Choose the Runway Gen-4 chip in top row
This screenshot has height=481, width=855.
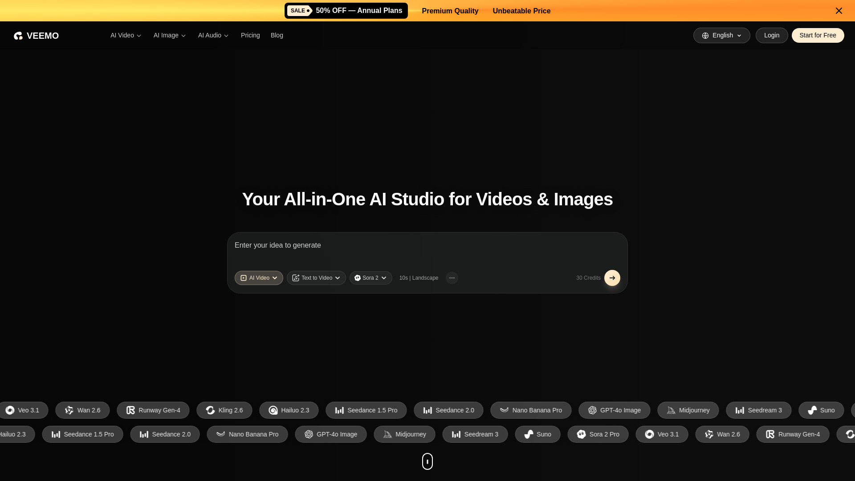pyautogui.click(x=153, y=410)
